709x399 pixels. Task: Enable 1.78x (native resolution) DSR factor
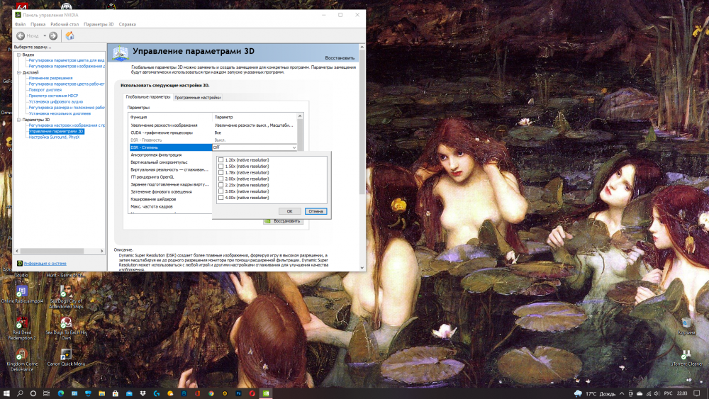pos(220,173)
